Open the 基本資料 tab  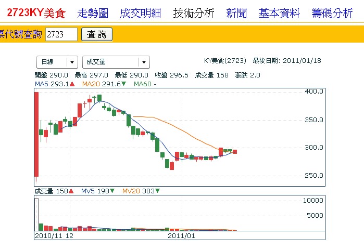pos(279,13)
